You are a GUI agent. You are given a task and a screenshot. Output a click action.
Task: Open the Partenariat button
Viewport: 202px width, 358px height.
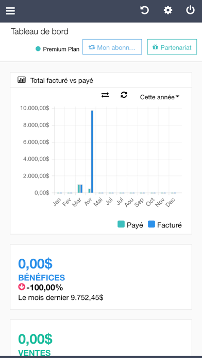pos(172,47)
